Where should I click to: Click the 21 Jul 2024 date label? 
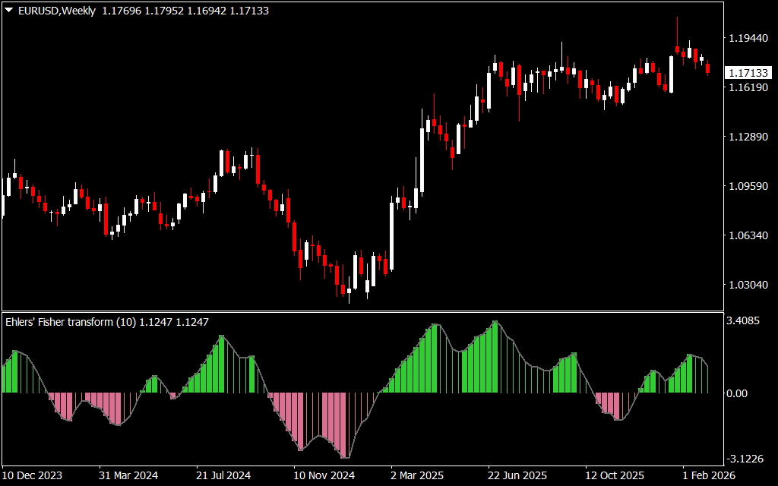click(x=223, y=475)
